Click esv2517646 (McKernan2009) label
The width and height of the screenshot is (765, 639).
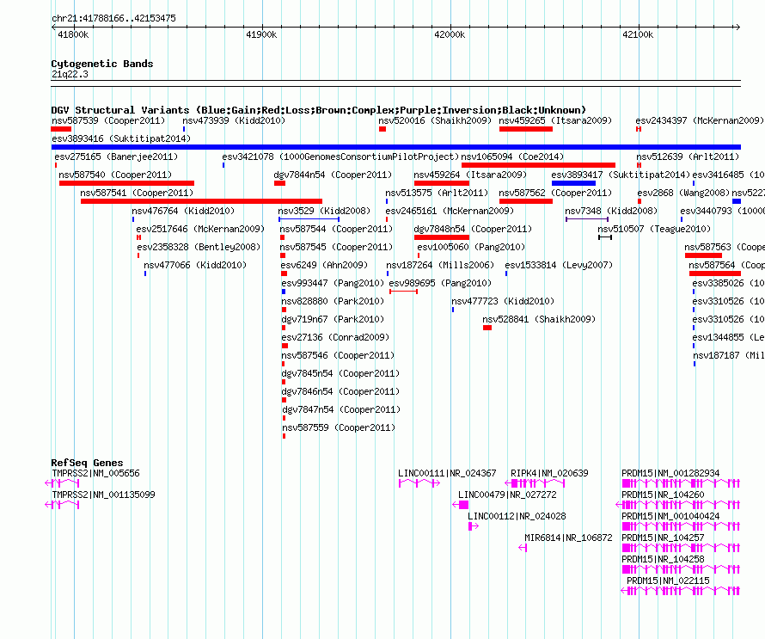200,229
